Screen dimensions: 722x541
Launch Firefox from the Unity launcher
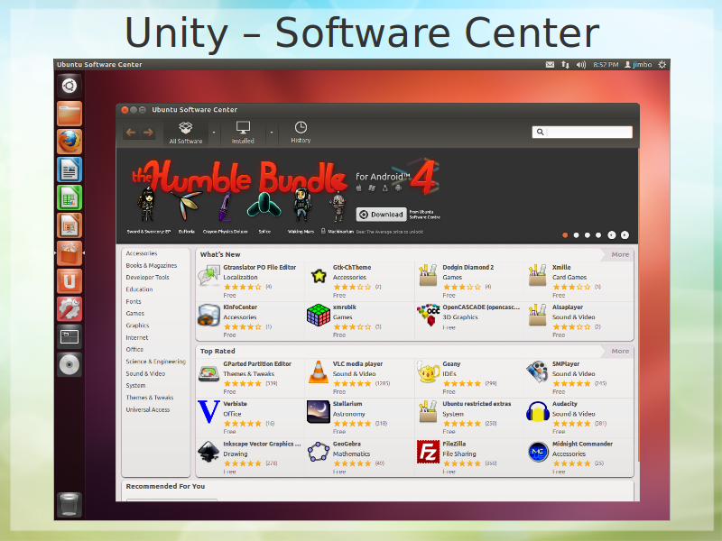pyautogui.click(x=69, y=142)
